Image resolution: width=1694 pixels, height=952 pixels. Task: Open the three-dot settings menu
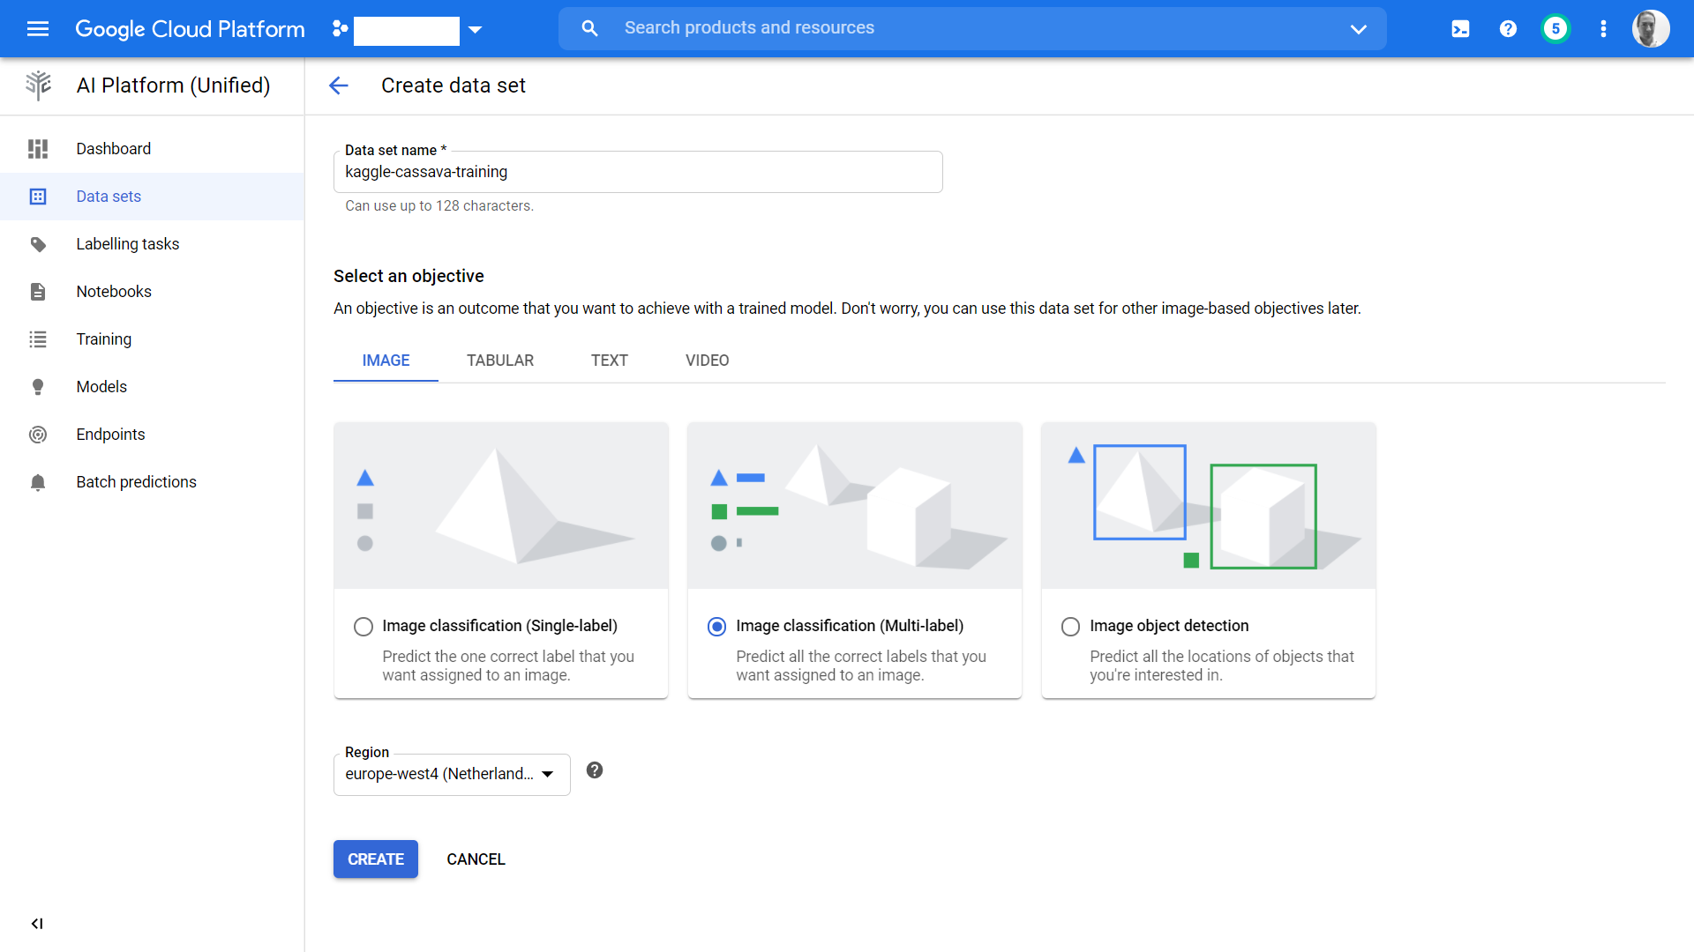coord(1603,29)
